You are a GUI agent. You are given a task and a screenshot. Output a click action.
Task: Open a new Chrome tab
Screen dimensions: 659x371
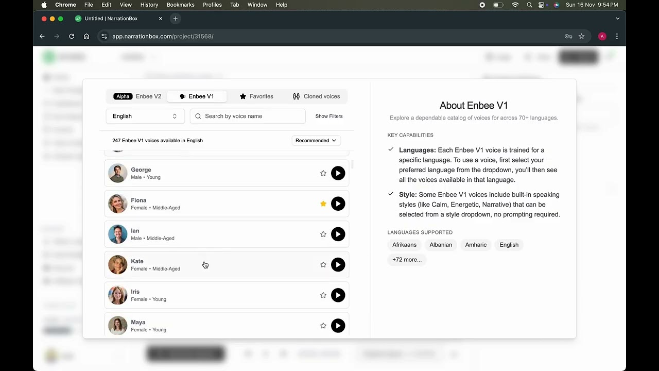coord(175,19)
